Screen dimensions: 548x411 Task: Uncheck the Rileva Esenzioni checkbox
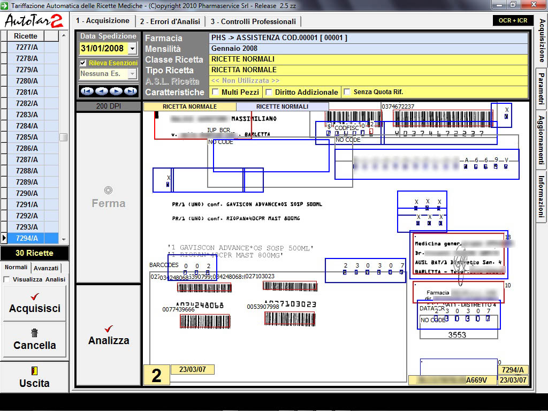click(83, 63)
